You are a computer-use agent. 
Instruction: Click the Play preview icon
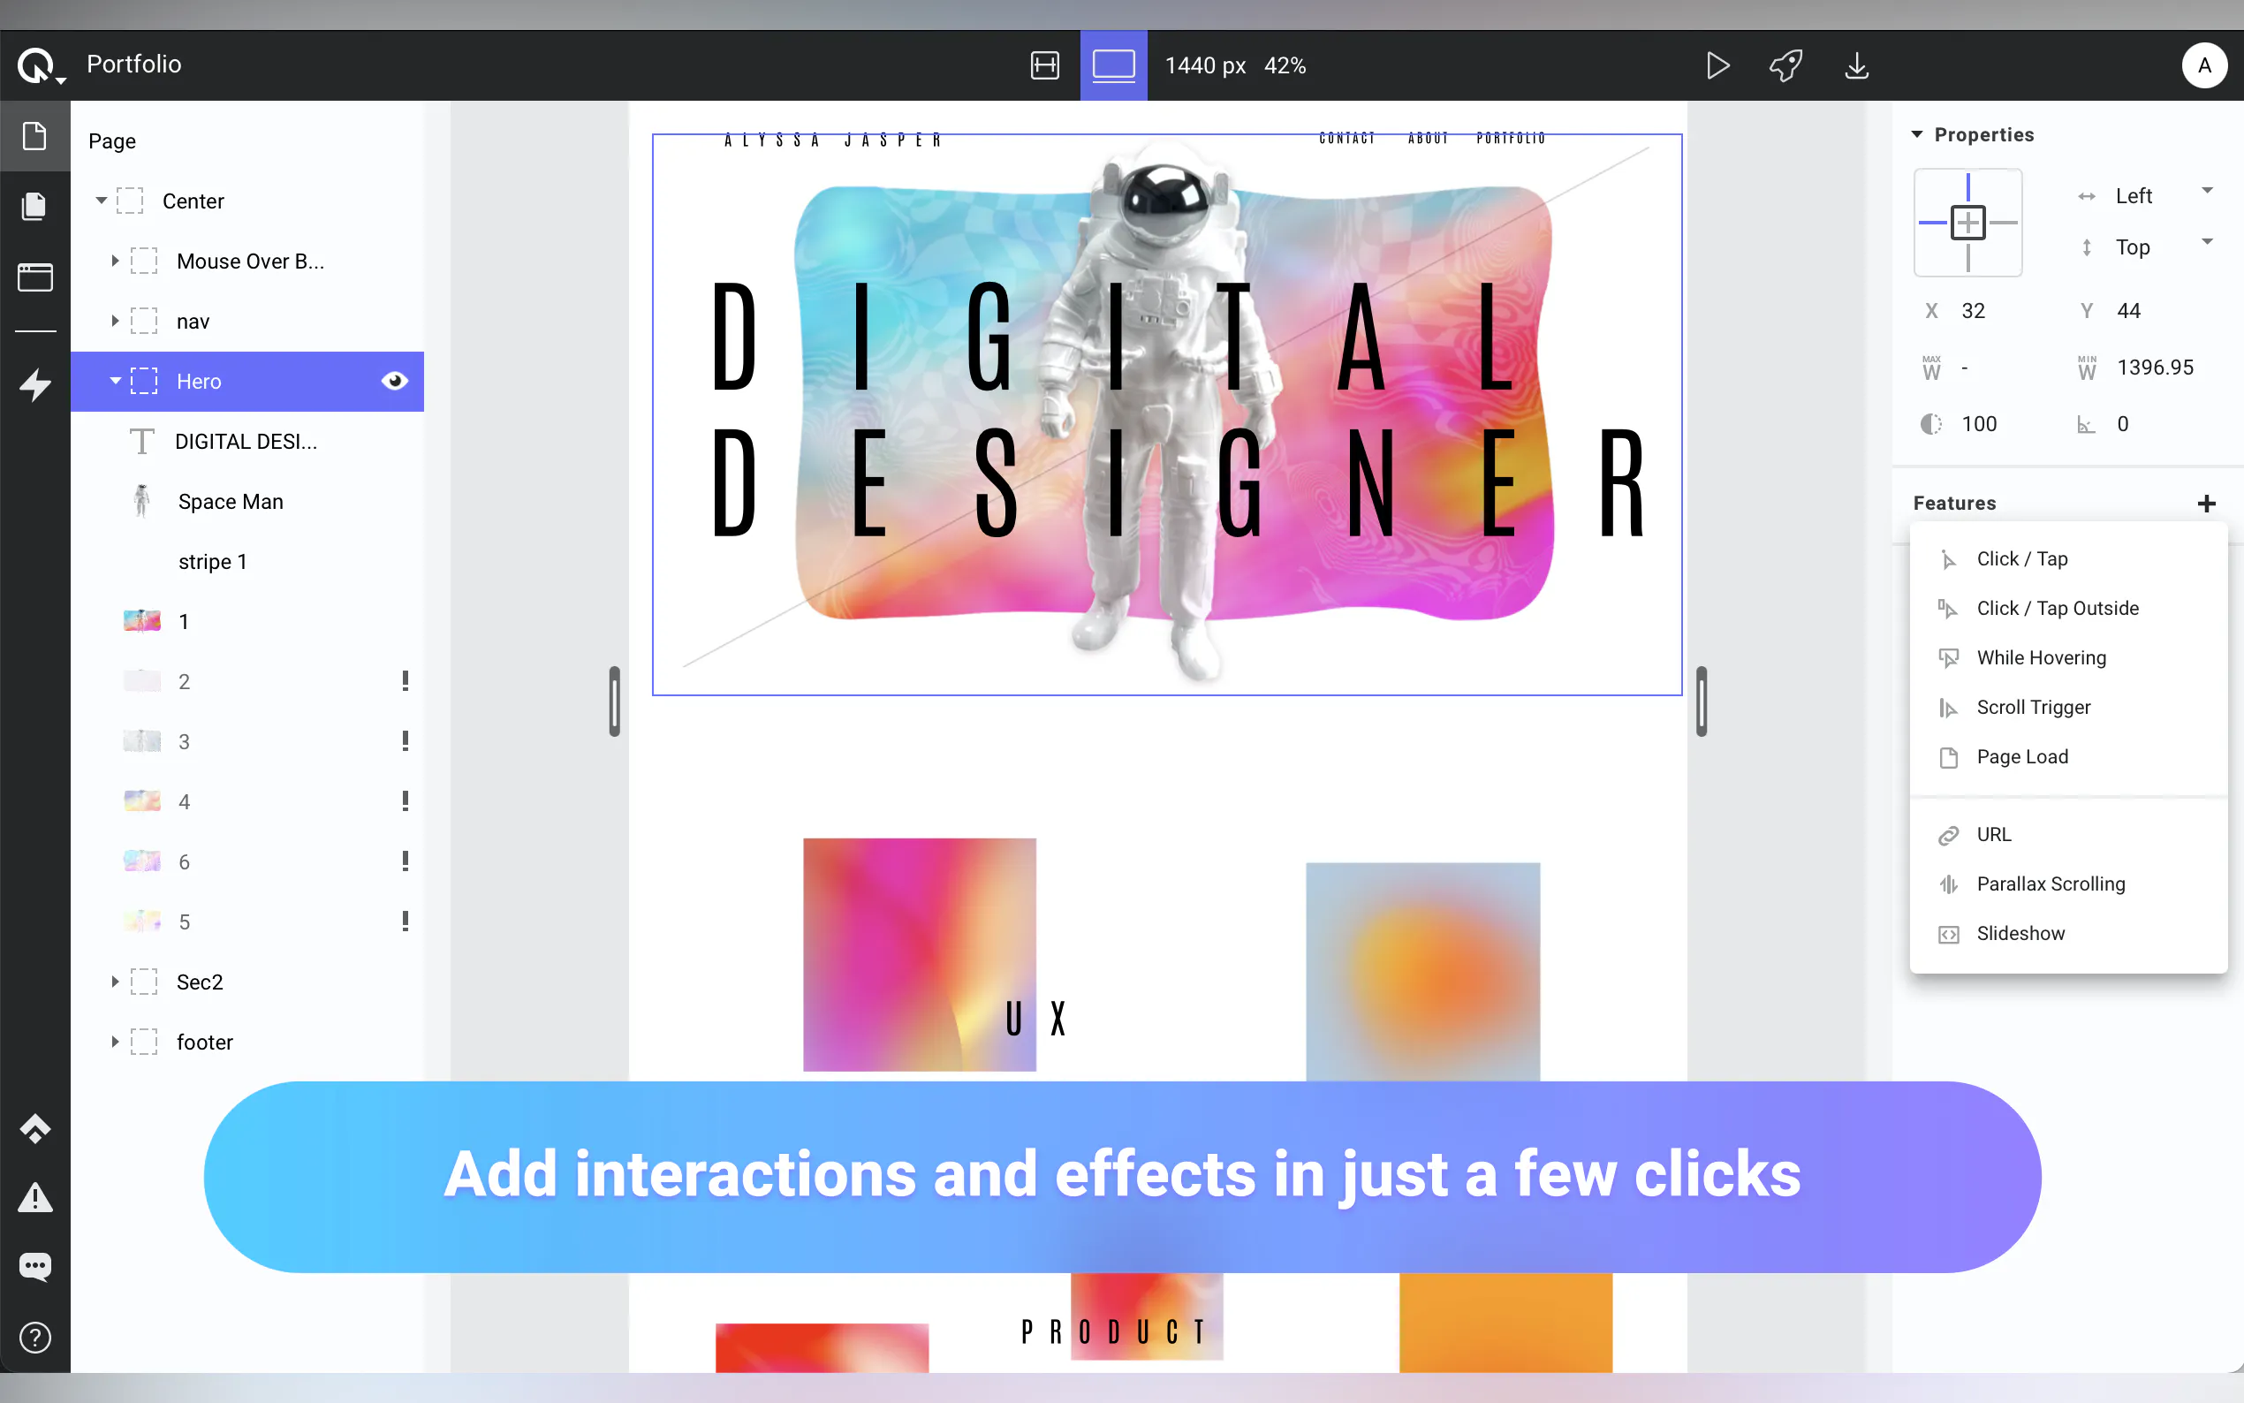[x=1717, y=66]
